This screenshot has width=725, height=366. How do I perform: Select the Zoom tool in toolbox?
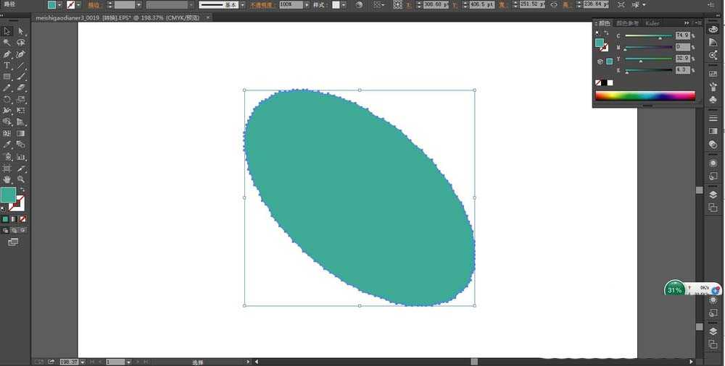21,179
